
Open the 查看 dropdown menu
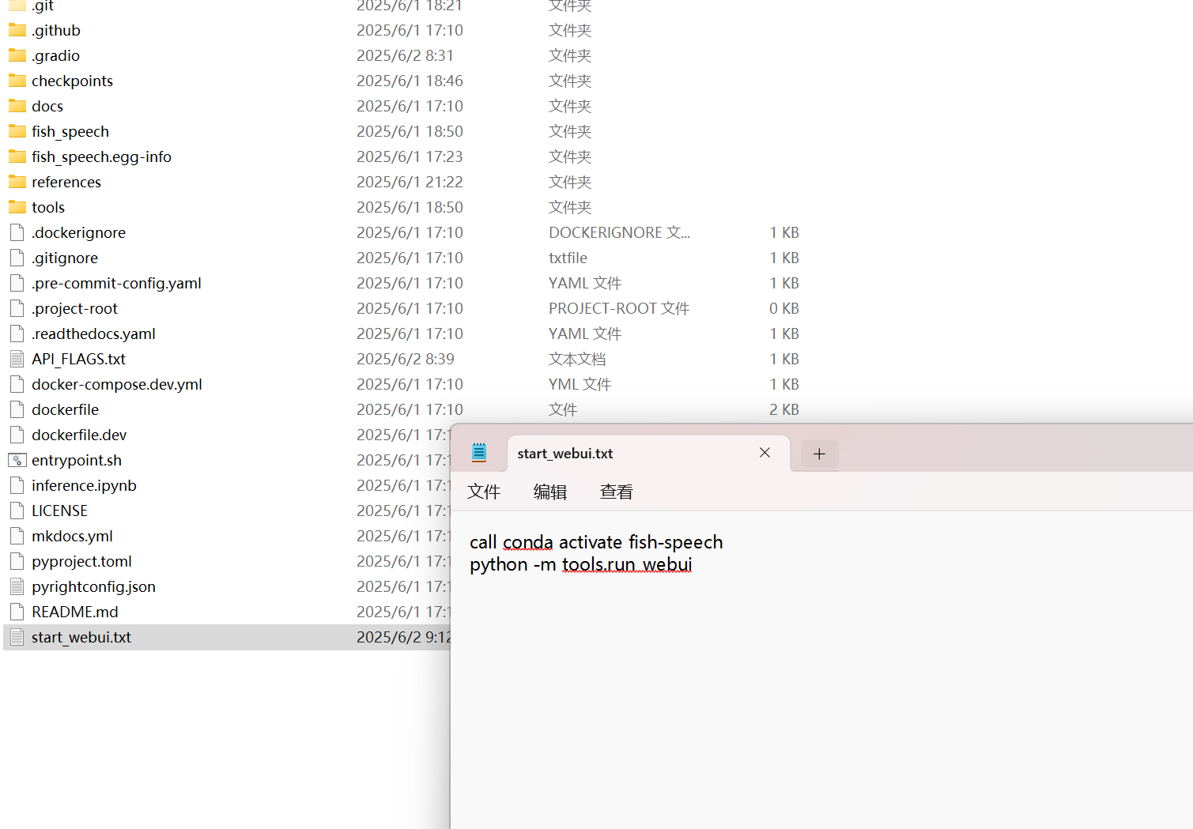coord(616,492)
